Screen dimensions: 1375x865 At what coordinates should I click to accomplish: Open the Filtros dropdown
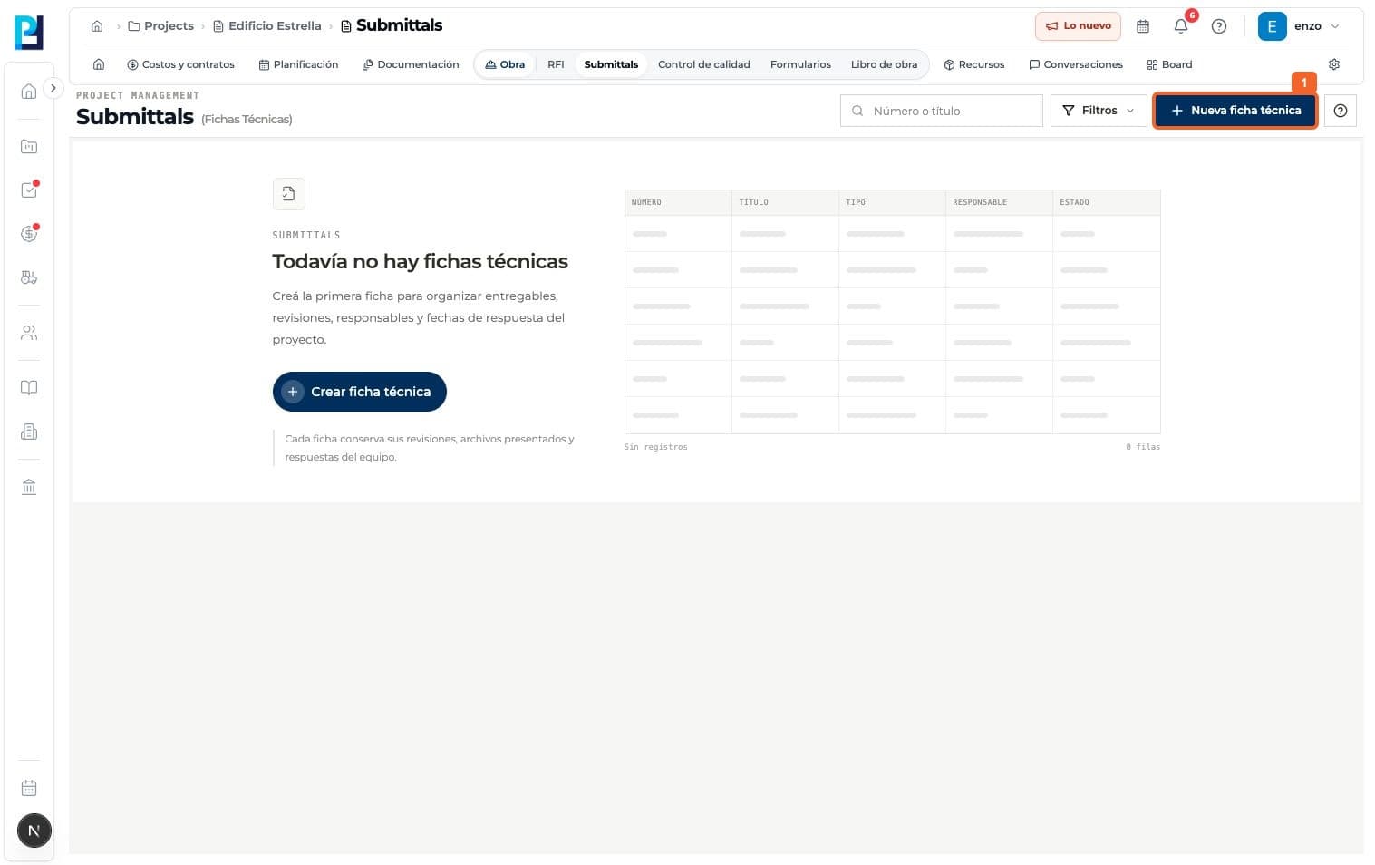(x=1099, y=111)
